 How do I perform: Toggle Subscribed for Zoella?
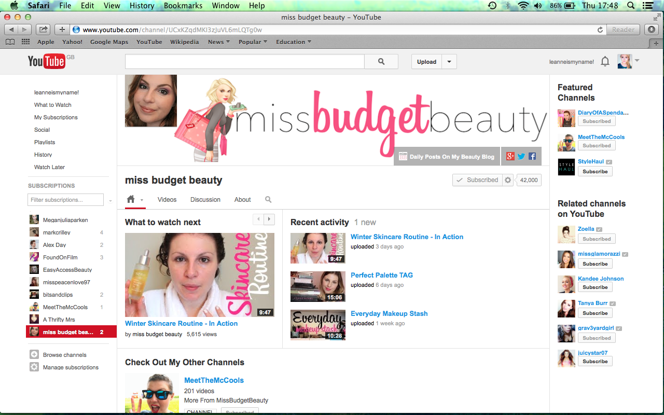[597, 239]
